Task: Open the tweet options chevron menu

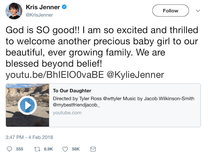Action: pyautogui.click(x=198, y=11)
